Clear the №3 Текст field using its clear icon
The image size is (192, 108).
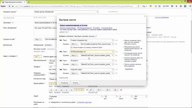coord(113,61)
